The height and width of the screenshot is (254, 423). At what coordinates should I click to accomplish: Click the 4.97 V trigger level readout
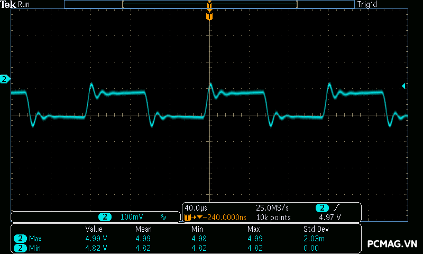329,217
